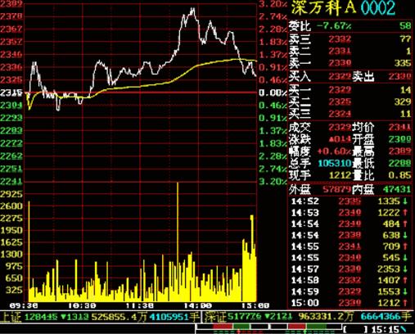This screenshot has height=334, width=415.
Task: Click the cyan signal icon beside 15:15 clock
Action: 404,329
